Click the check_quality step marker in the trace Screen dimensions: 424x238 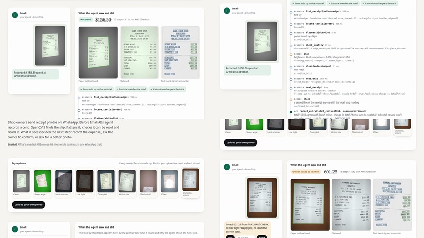coord(291,46)
